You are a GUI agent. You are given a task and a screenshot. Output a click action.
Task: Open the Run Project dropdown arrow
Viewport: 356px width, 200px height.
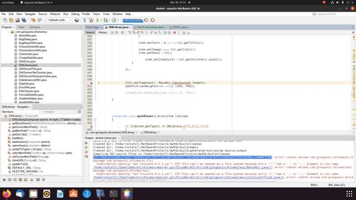click(x=101, y=20)
